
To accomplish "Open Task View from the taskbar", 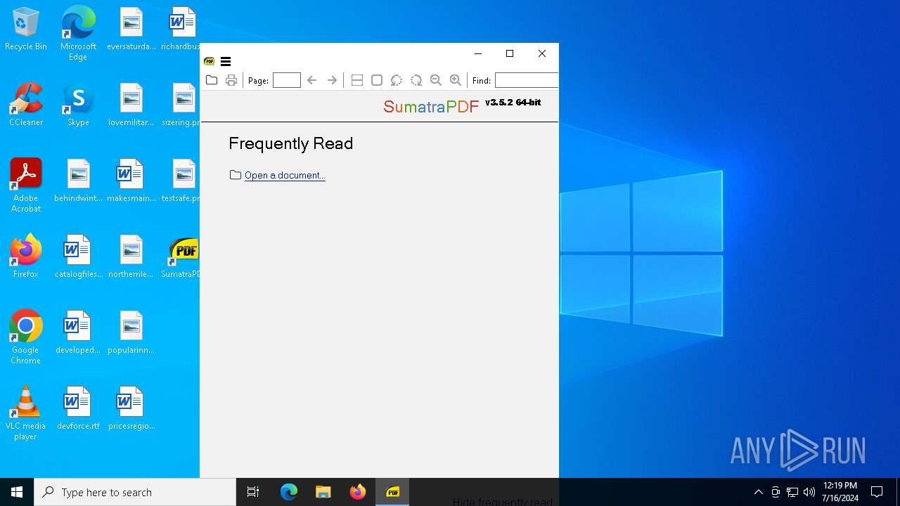I will tap(253, 492).
